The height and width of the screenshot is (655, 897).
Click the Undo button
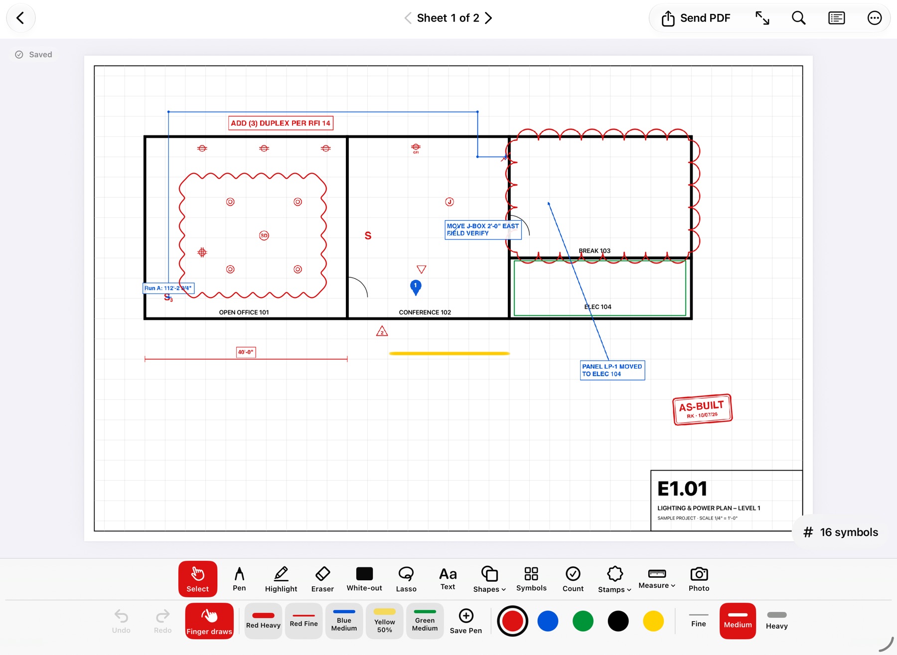pos(121,621)
